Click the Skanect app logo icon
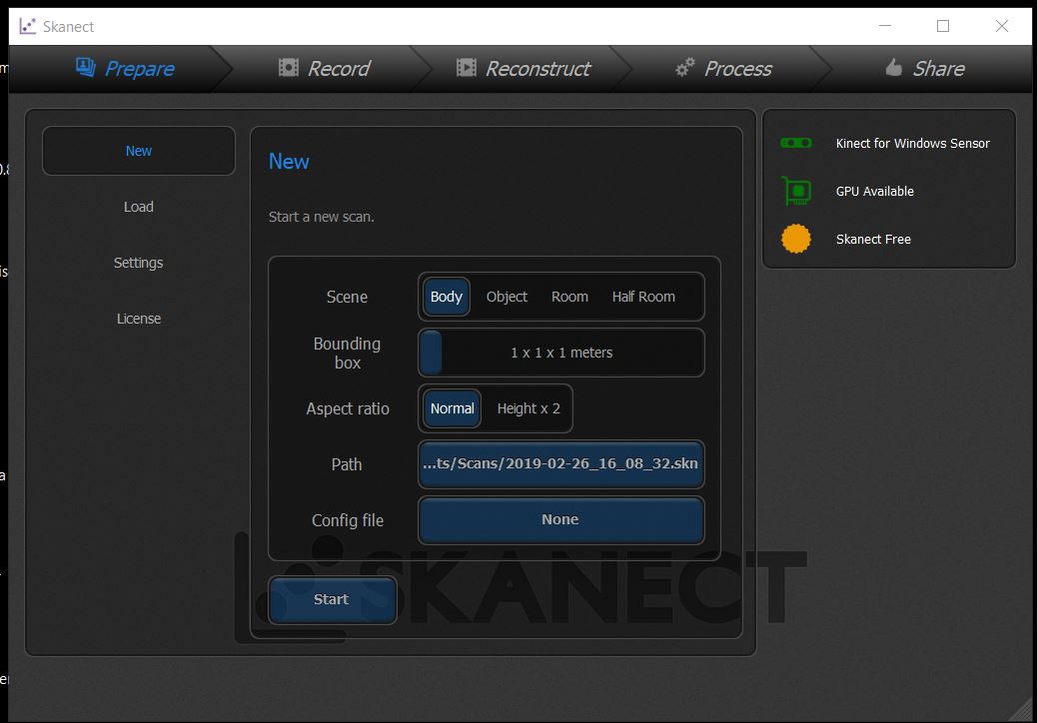1037x723 pixels. (x=27, y=26)
